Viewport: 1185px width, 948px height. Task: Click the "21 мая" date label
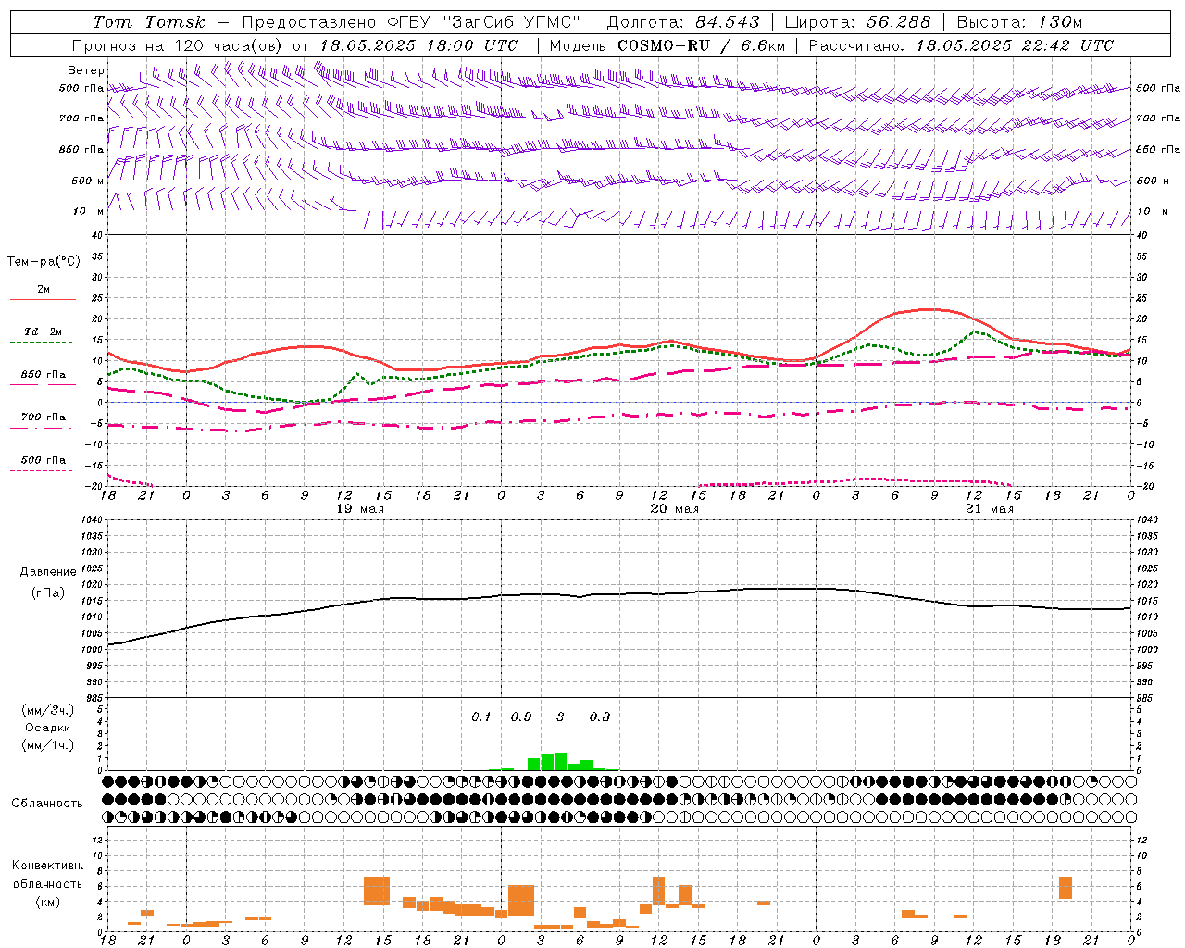989,508
